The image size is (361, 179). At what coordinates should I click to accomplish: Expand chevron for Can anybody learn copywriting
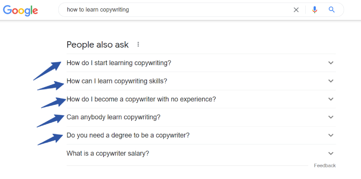point(331,117)
